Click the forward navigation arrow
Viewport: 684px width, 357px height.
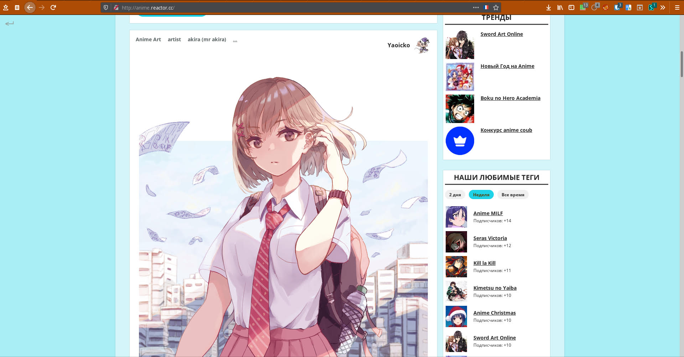point(42,7)
